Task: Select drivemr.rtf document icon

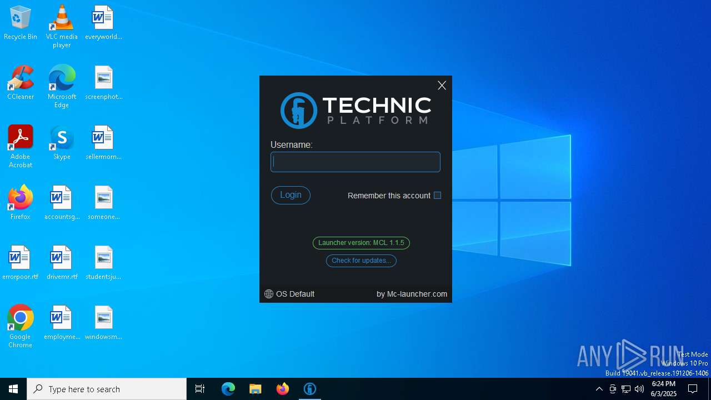Action: [62, 263]
